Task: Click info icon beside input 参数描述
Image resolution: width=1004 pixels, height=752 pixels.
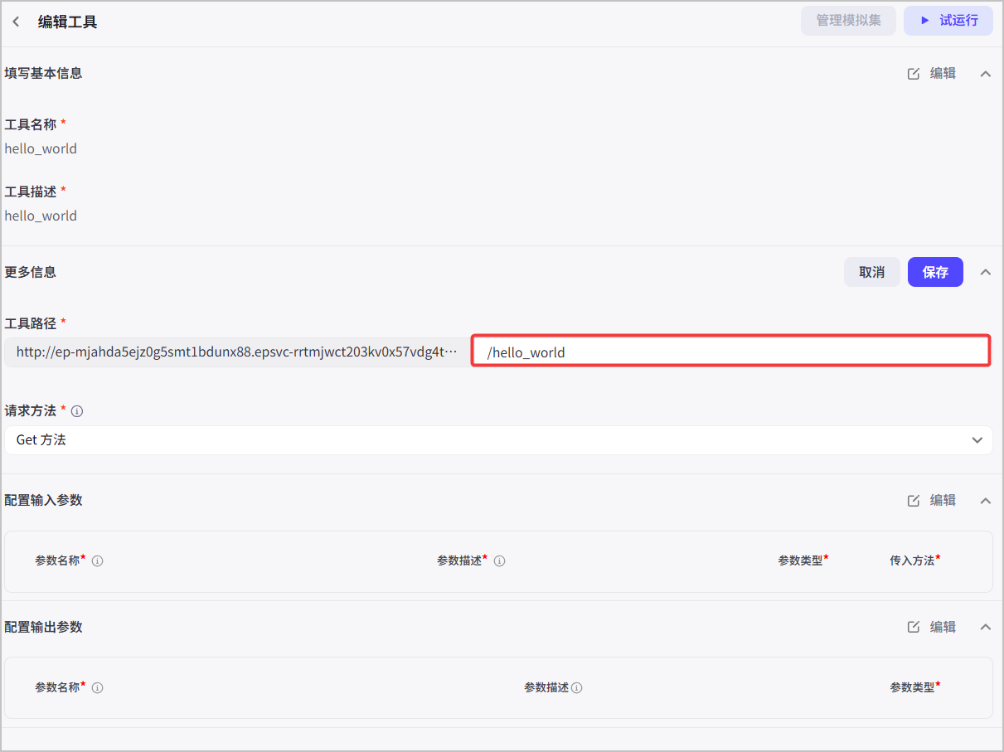Action: pos(499,561)
